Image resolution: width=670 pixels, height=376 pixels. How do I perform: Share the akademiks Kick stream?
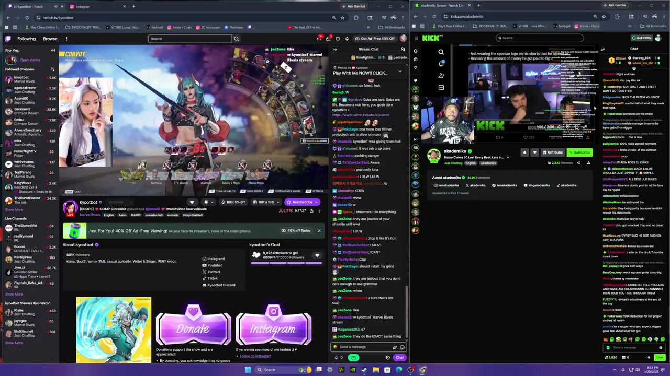click(578, 163)
